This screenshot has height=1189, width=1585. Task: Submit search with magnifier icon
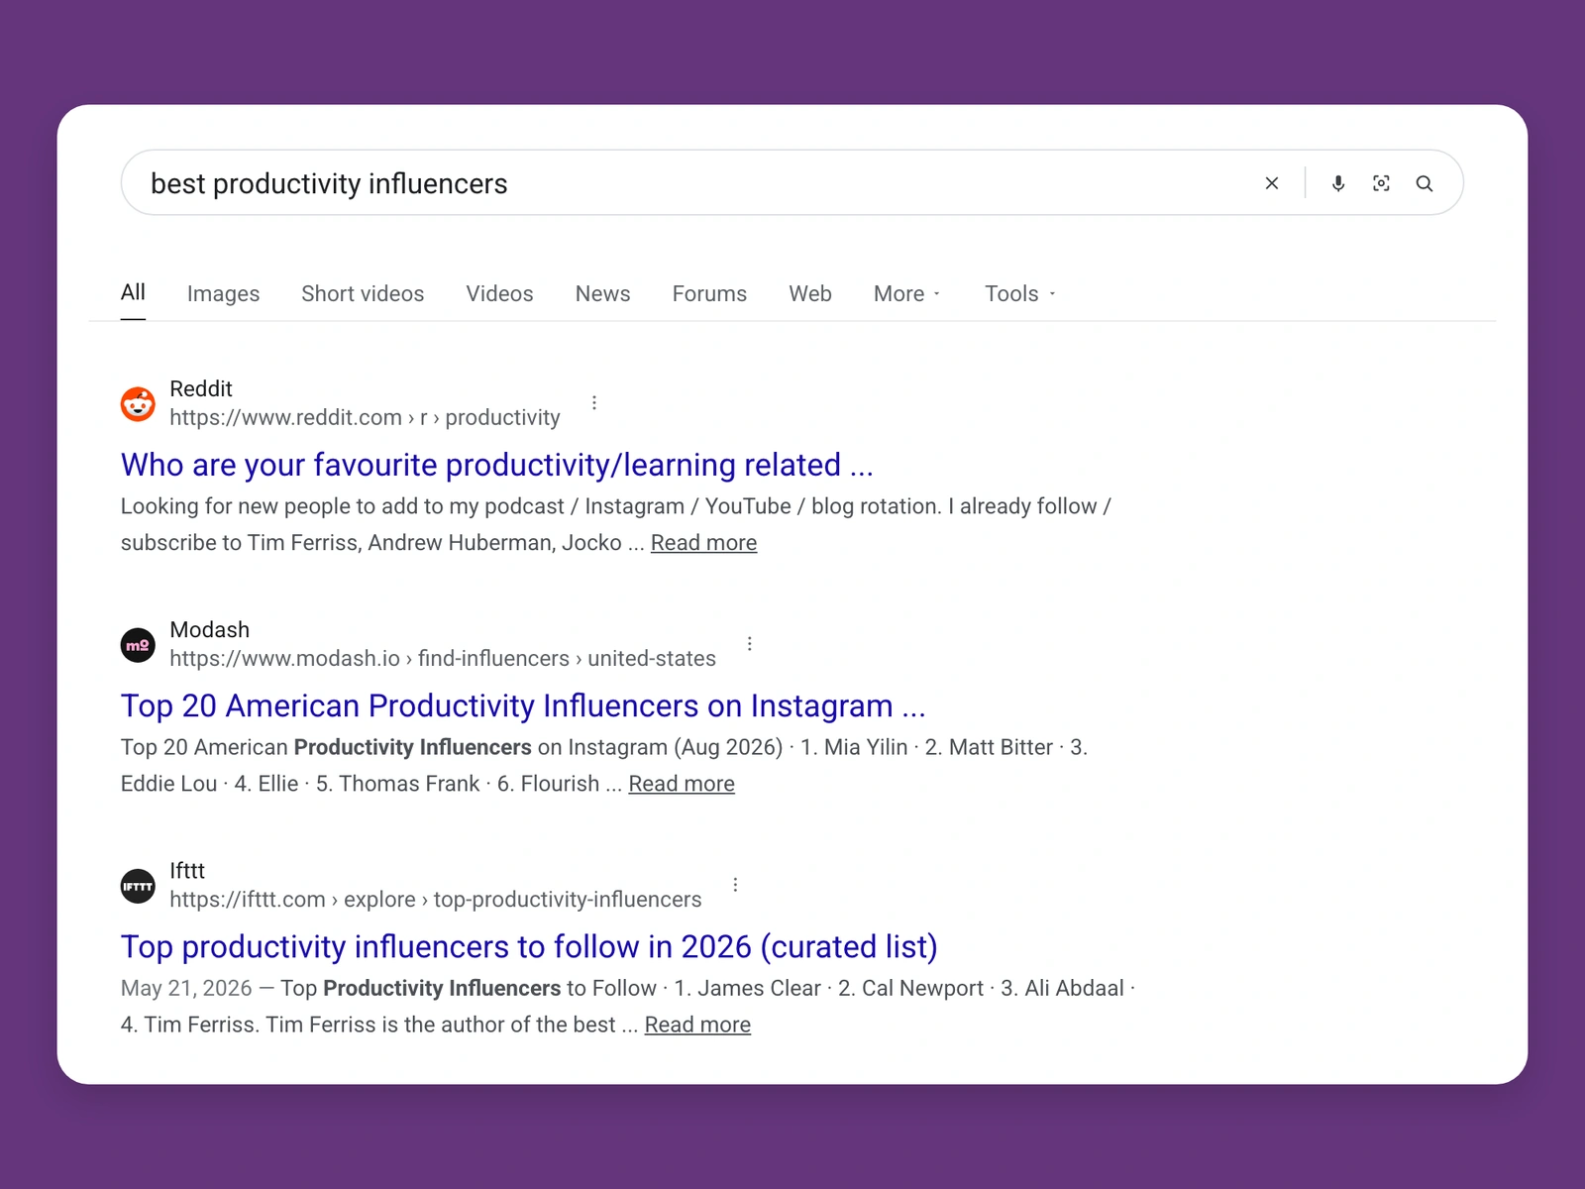(x=1425, y=183)
